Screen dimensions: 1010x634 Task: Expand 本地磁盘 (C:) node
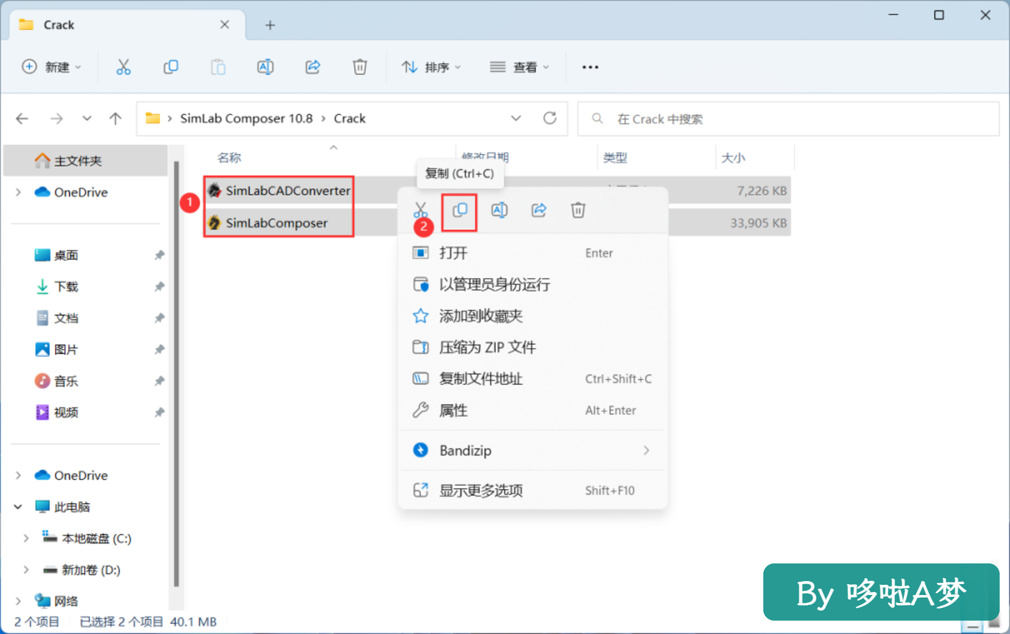(x=26, y=538)
